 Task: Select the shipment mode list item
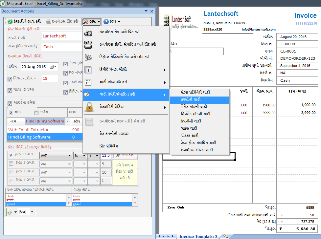pos(199,114)
